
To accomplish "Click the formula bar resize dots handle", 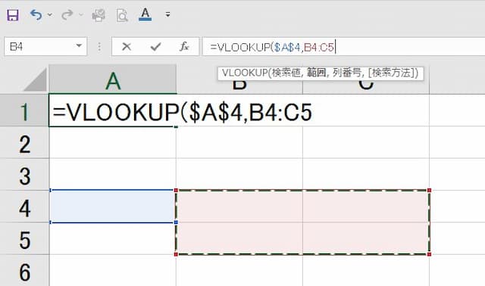I will pyautogui.click(x=99, y=47).
